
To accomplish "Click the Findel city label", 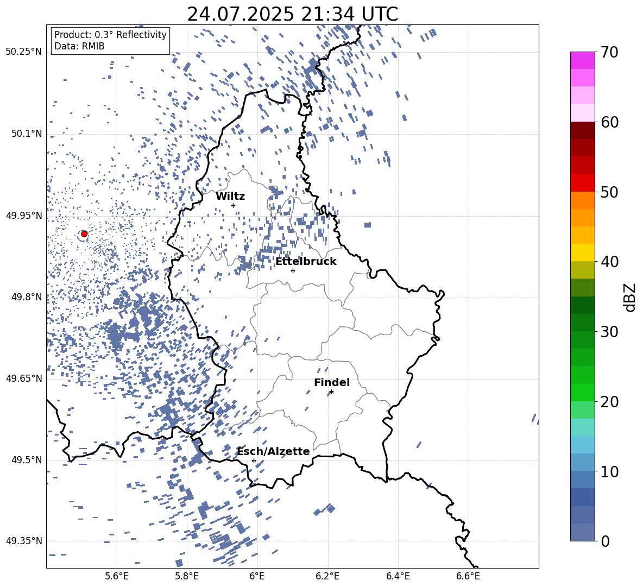I will [332, 382].
